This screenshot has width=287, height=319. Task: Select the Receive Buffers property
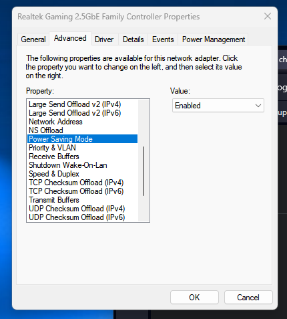click(82, 156)
